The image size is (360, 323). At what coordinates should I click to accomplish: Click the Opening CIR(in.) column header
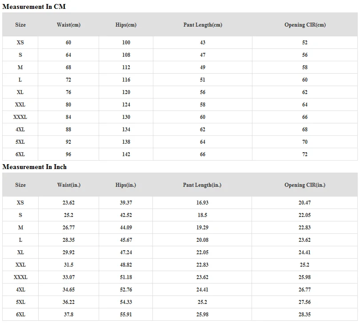[x=305, y=185]
